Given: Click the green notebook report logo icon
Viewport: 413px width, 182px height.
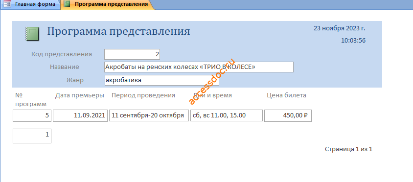Looking at the screenshot, I should tap(32, 34).
